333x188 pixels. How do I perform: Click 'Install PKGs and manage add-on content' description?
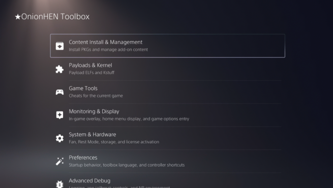click(x=108, y=50)
